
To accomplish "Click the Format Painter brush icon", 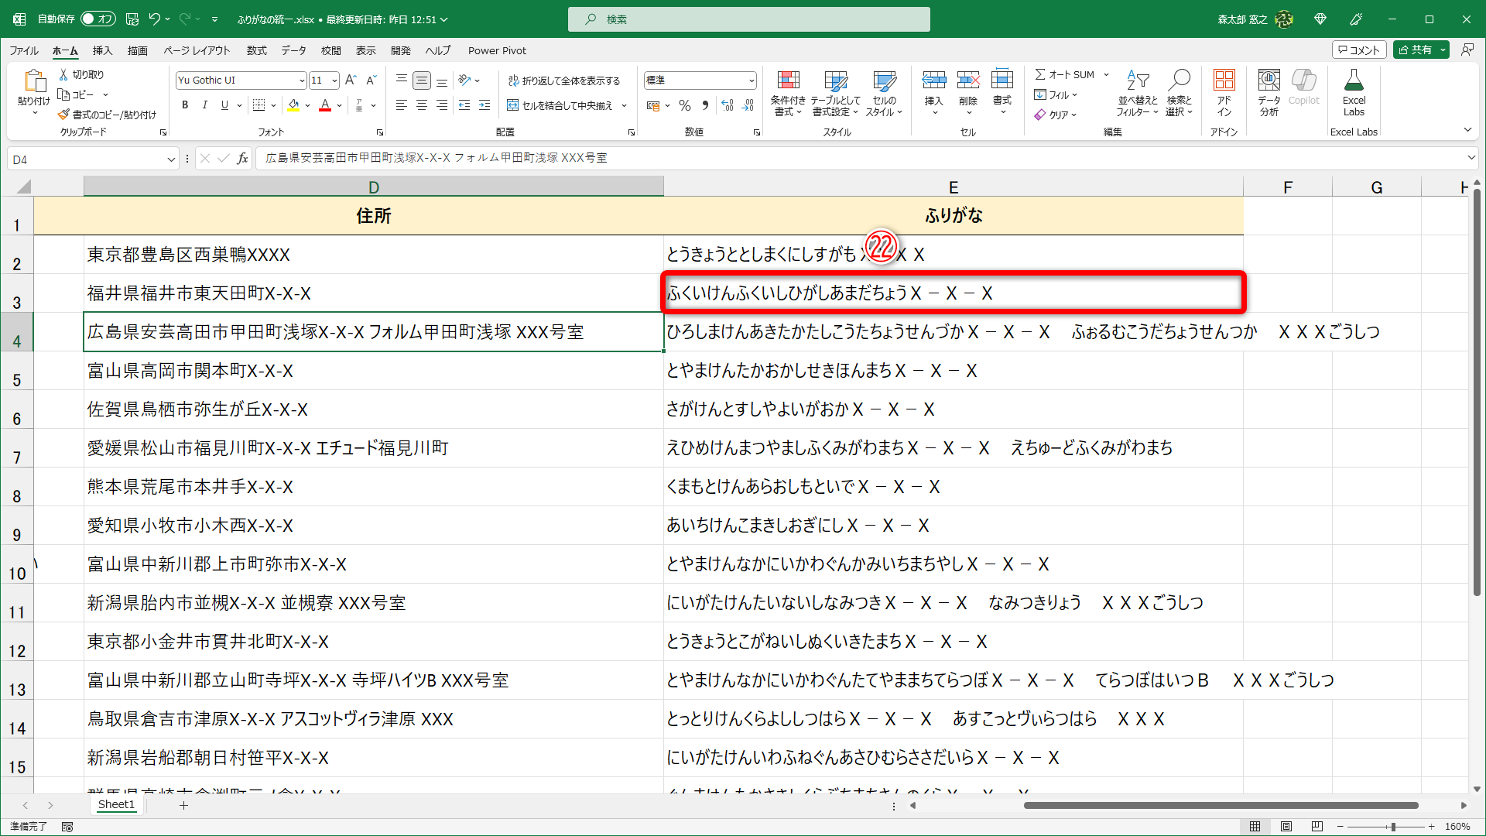I will [63, 115].
